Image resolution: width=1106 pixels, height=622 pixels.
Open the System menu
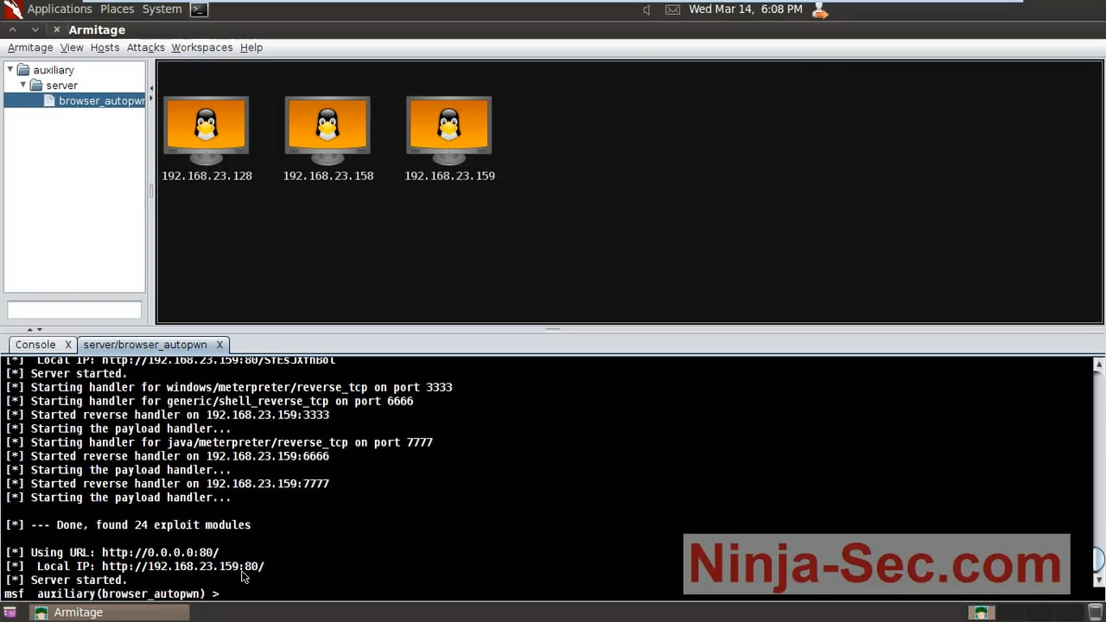(x=162, y=10)
